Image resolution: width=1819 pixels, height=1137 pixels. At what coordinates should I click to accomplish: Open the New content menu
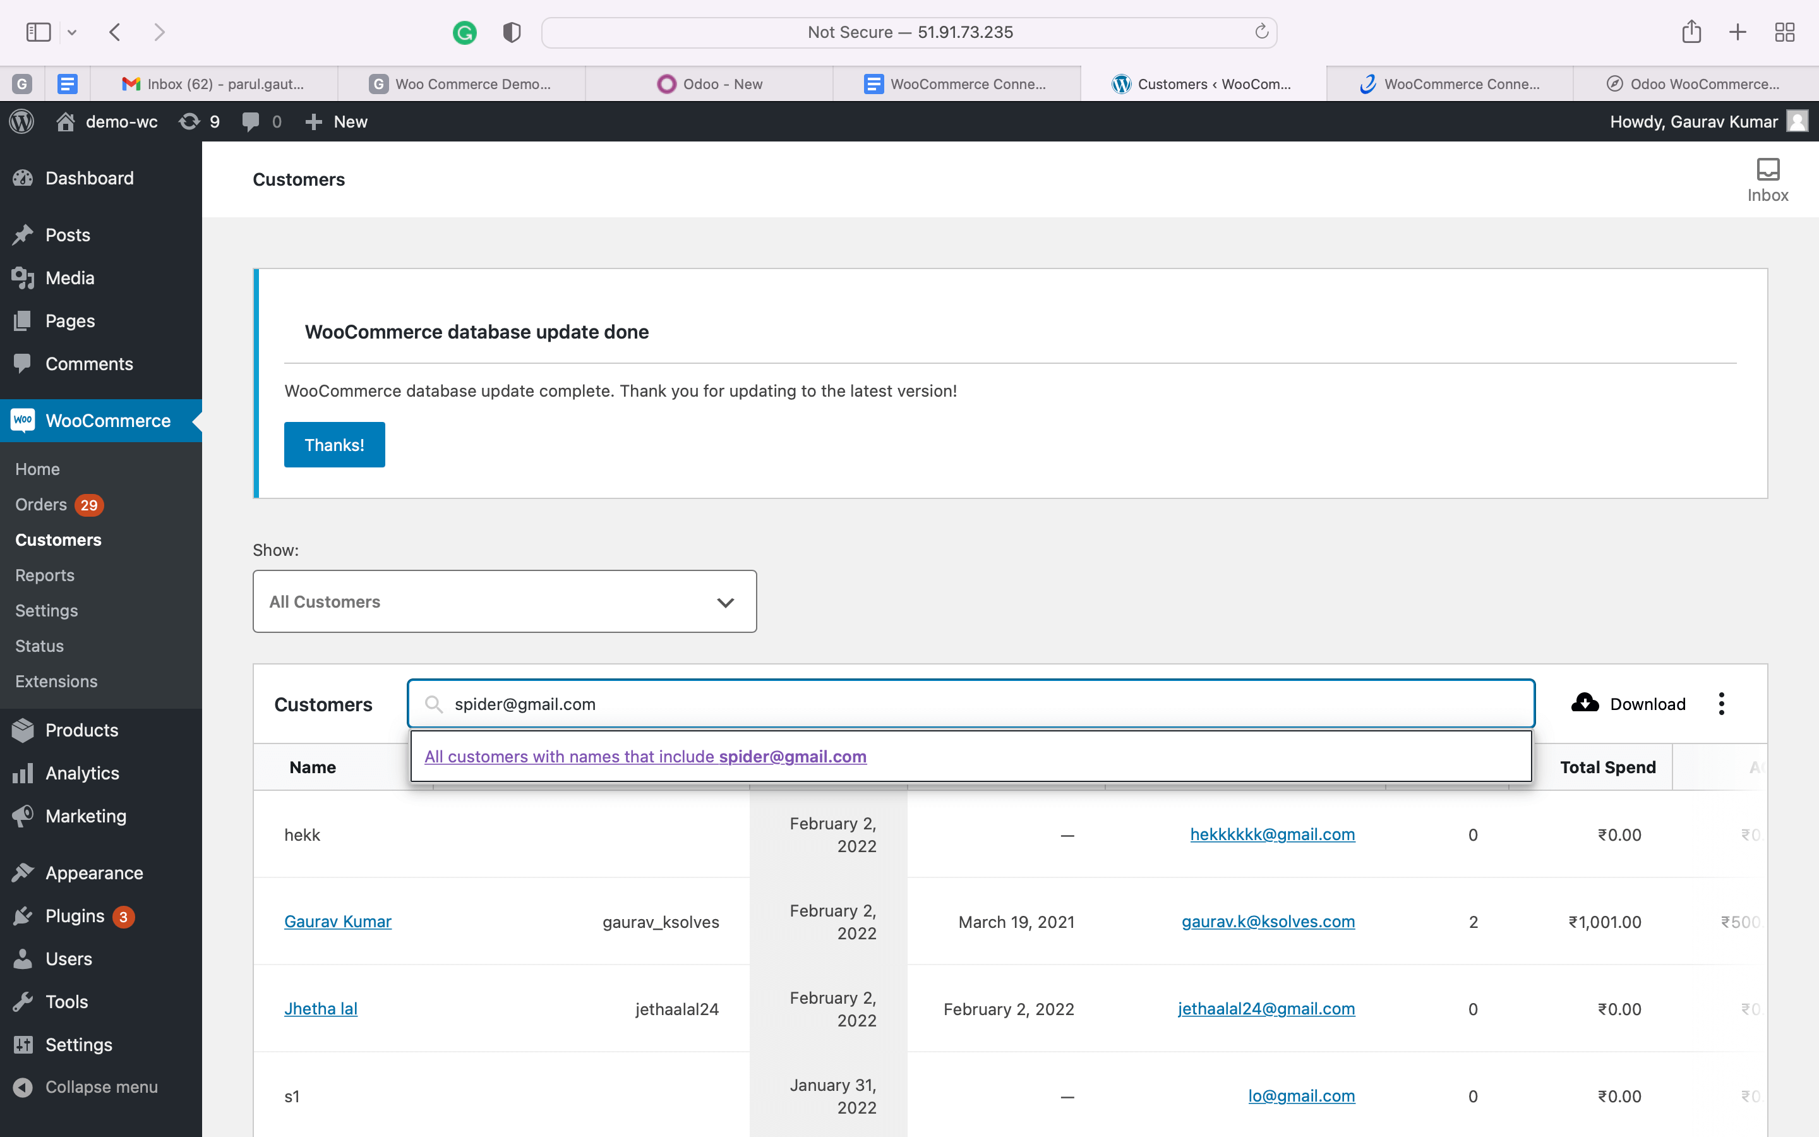[x=337, y=122]
